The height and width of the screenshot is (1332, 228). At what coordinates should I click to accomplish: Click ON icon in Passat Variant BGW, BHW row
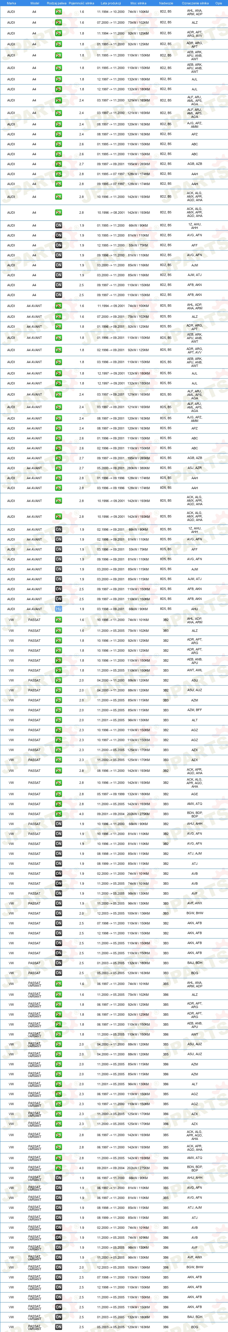(58, 1267)
